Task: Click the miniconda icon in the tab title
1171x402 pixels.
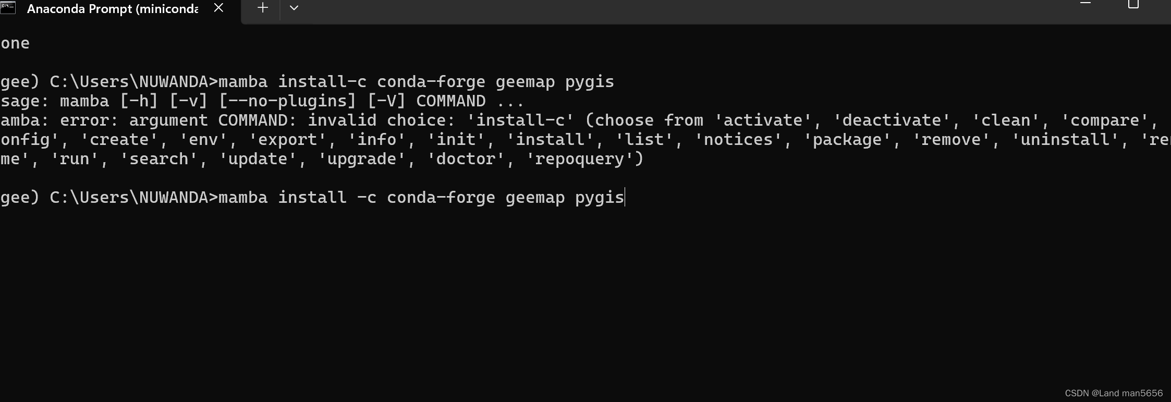Action: (8, 8)
